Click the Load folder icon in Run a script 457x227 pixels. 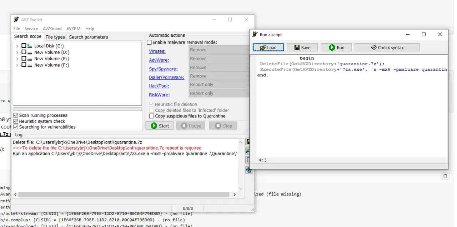(x=263, y=47)
